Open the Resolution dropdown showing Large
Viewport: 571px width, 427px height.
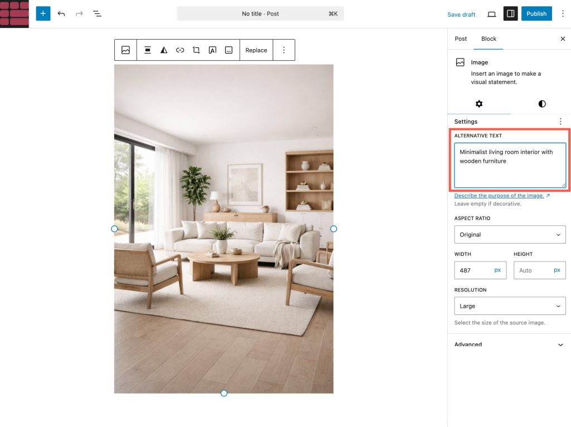(510, 306)
